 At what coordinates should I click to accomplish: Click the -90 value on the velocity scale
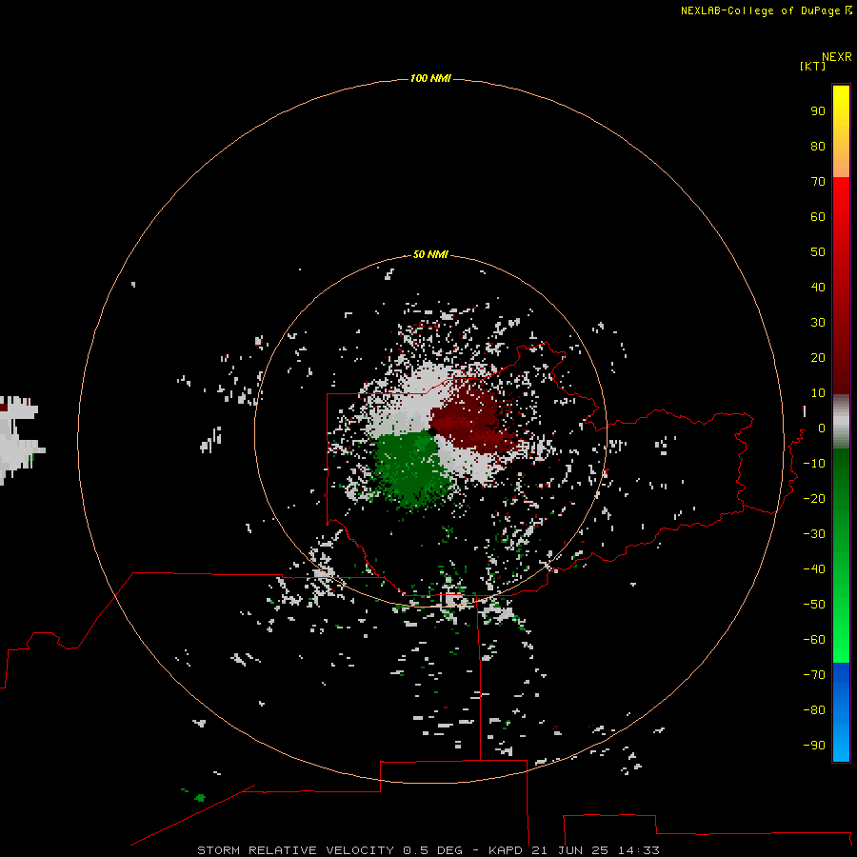click(814, 745)
